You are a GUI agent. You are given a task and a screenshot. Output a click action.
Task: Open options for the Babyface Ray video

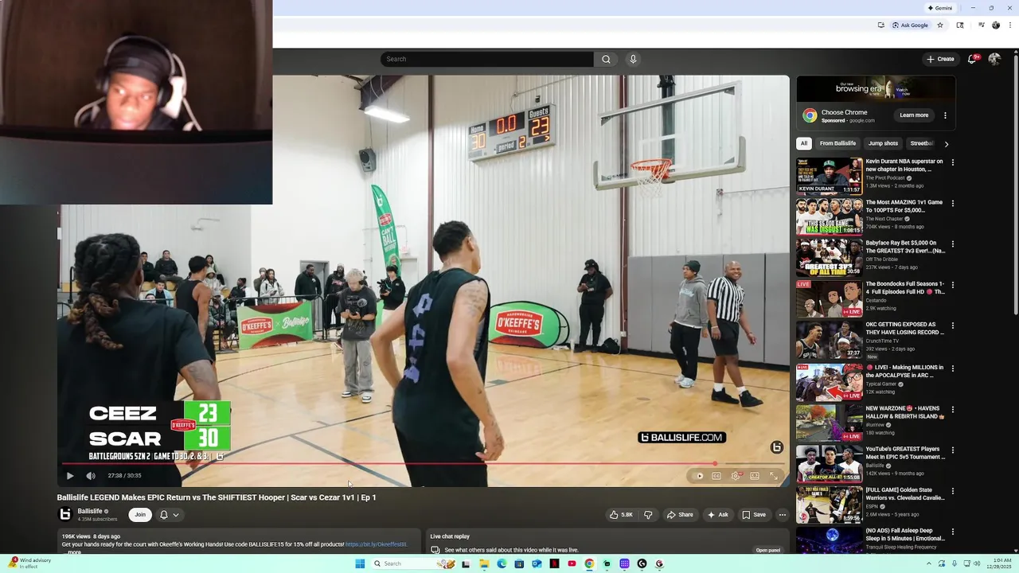952,244
